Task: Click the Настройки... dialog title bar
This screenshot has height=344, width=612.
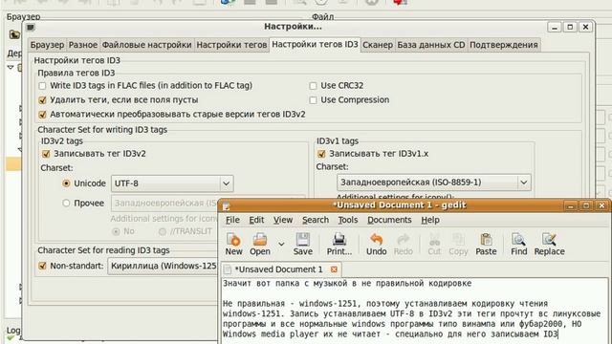Action: coord(293,27)
